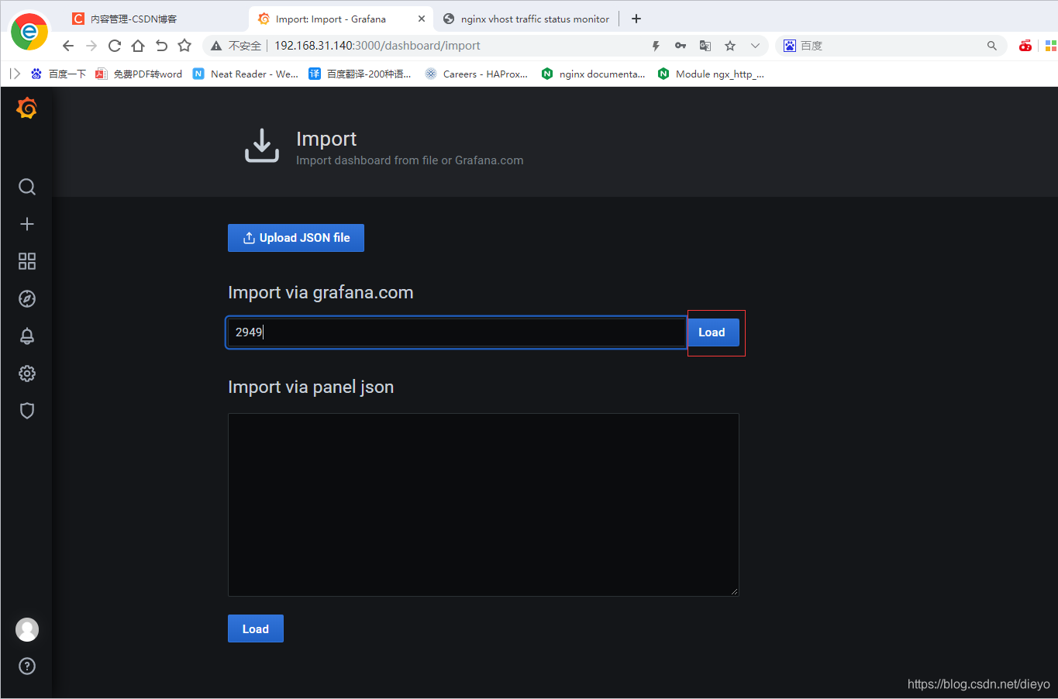Screen dimensions: 1058x699
Task: Click the star icon inside the address bar
Action: click(x=730, y=46)
